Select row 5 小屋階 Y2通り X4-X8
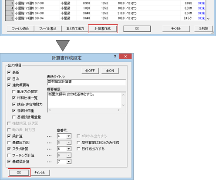Image resolution: width=216 pixels, height=180 pixels. click(x=105, y=13)
